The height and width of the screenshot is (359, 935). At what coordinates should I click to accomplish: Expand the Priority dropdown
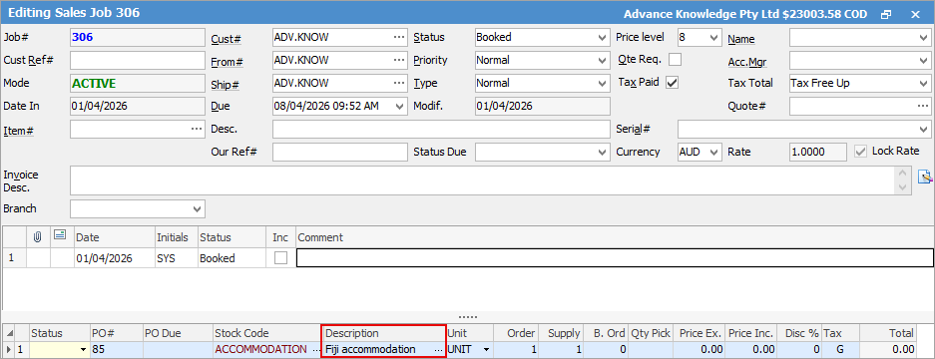coord(603,60)
